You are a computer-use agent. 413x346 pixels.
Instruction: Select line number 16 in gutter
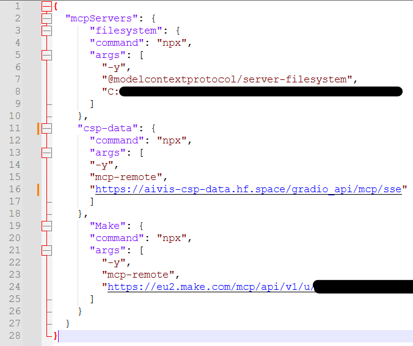point(15,189)
